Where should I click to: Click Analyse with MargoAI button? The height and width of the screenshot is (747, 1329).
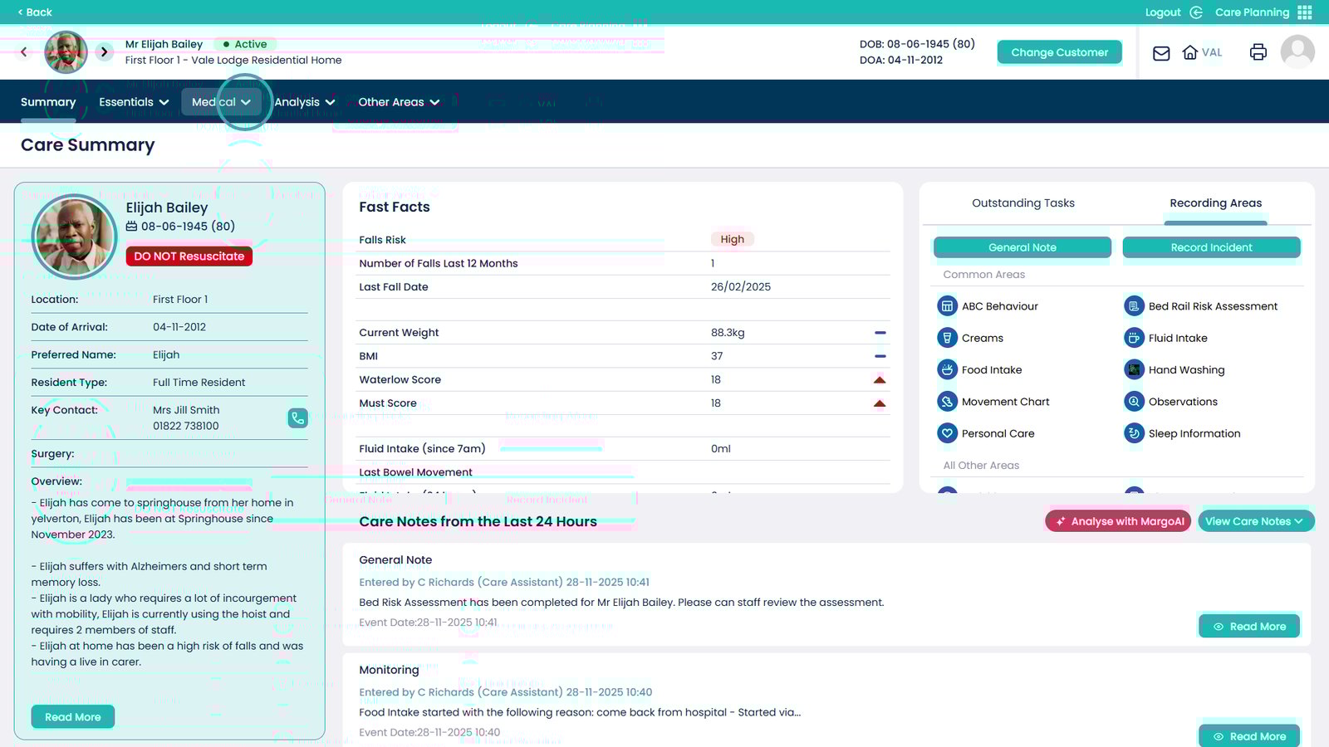pos(1118,521)
